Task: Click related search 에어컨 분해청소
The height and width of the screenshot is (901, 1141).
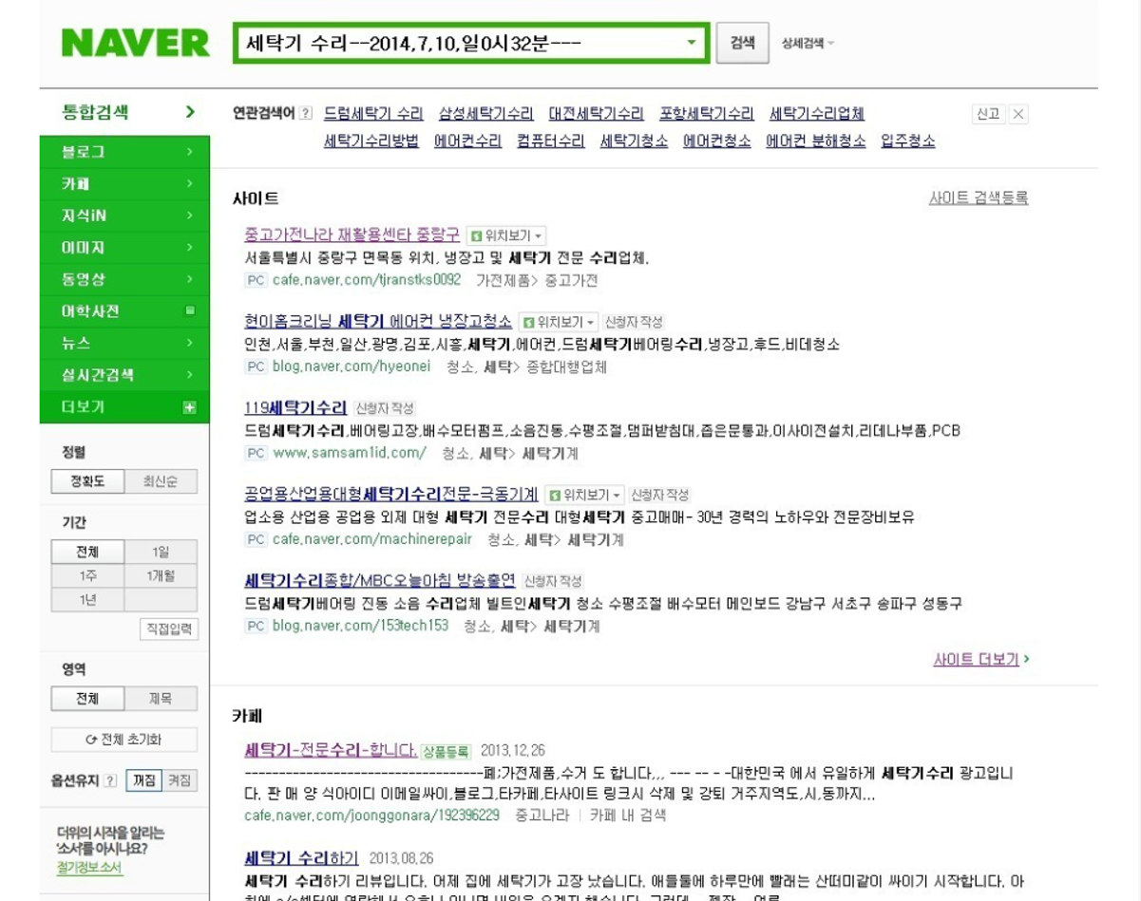Action: [816, 141]
